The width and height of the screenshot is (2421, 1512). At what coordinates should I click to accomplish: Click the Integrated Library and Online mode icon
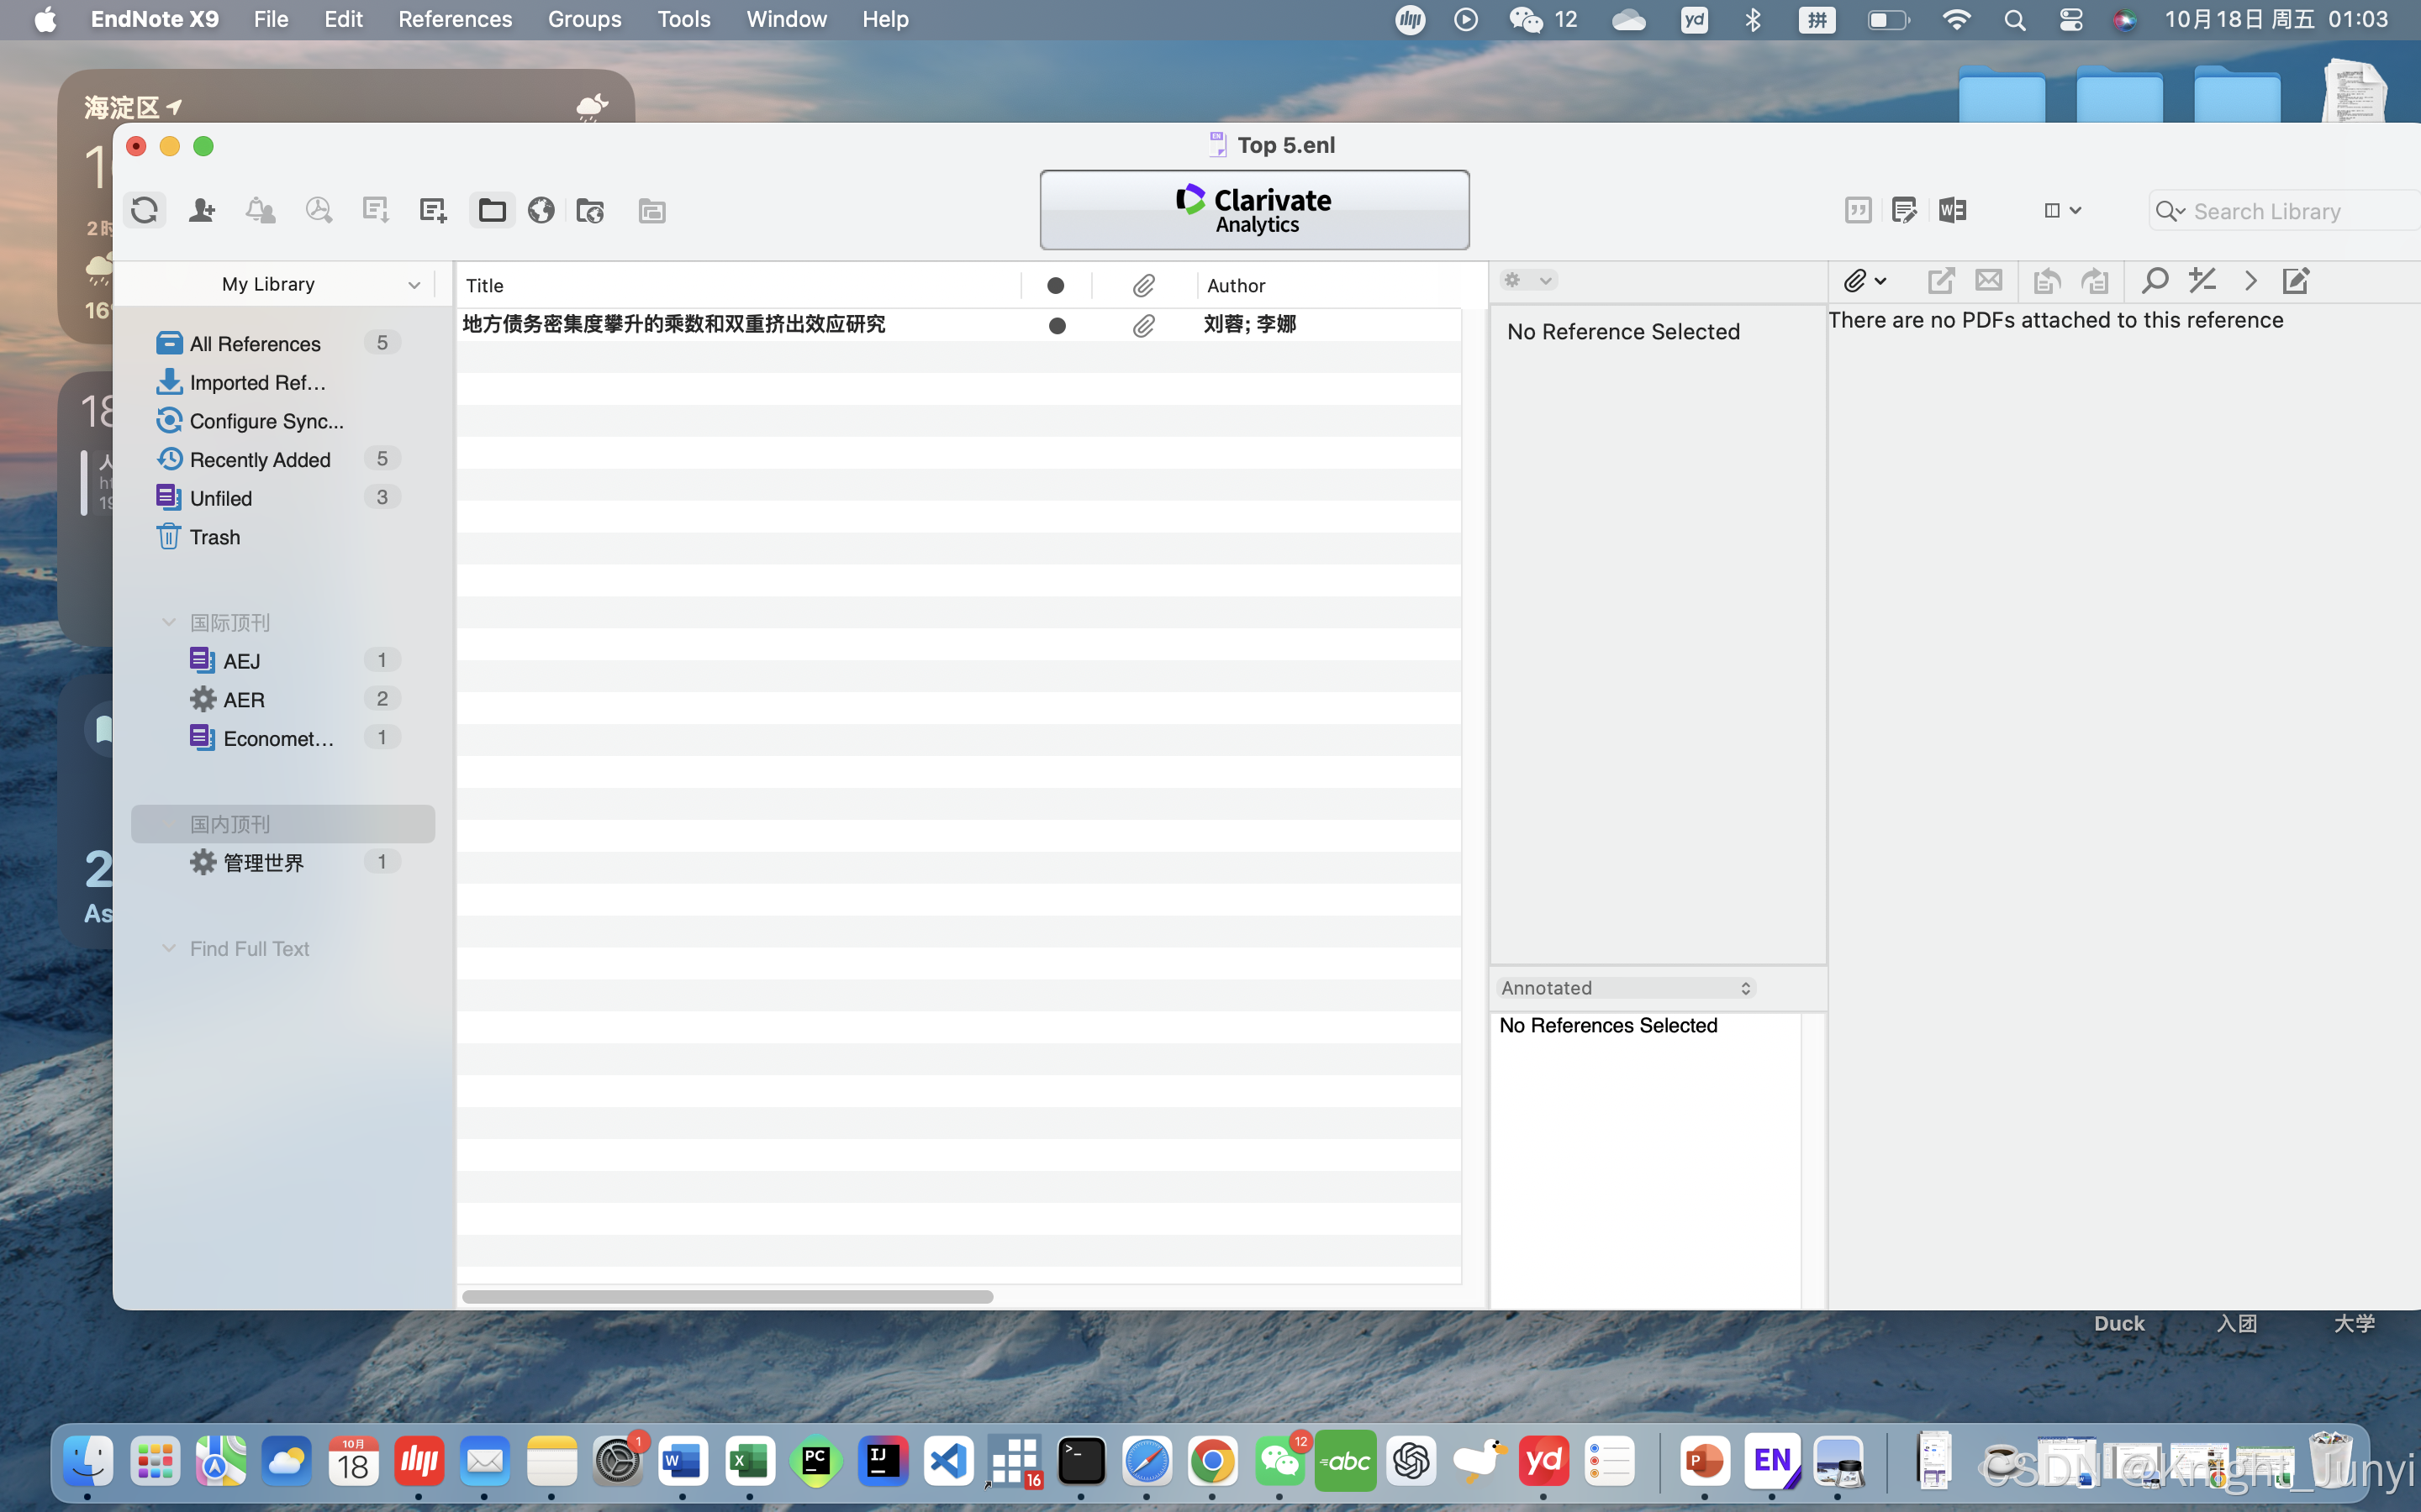pos(590,210)
